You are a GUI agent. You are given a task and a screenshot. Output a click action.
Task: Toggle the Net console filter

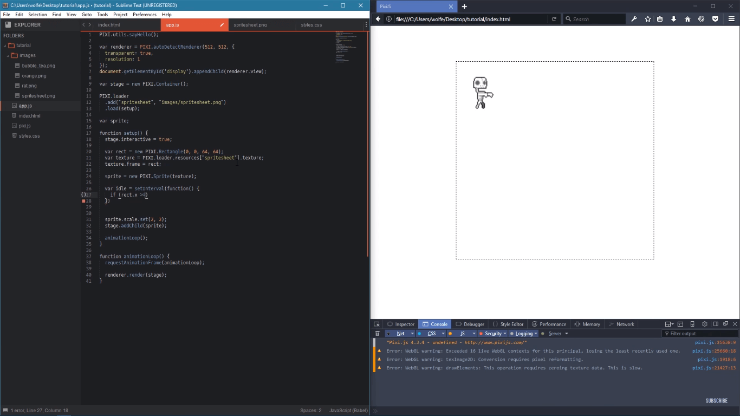coord(400,334)
